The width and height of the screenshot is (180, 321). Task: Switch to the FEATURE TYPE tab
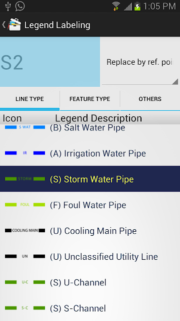pyautogui.click(x=90, y=99)
